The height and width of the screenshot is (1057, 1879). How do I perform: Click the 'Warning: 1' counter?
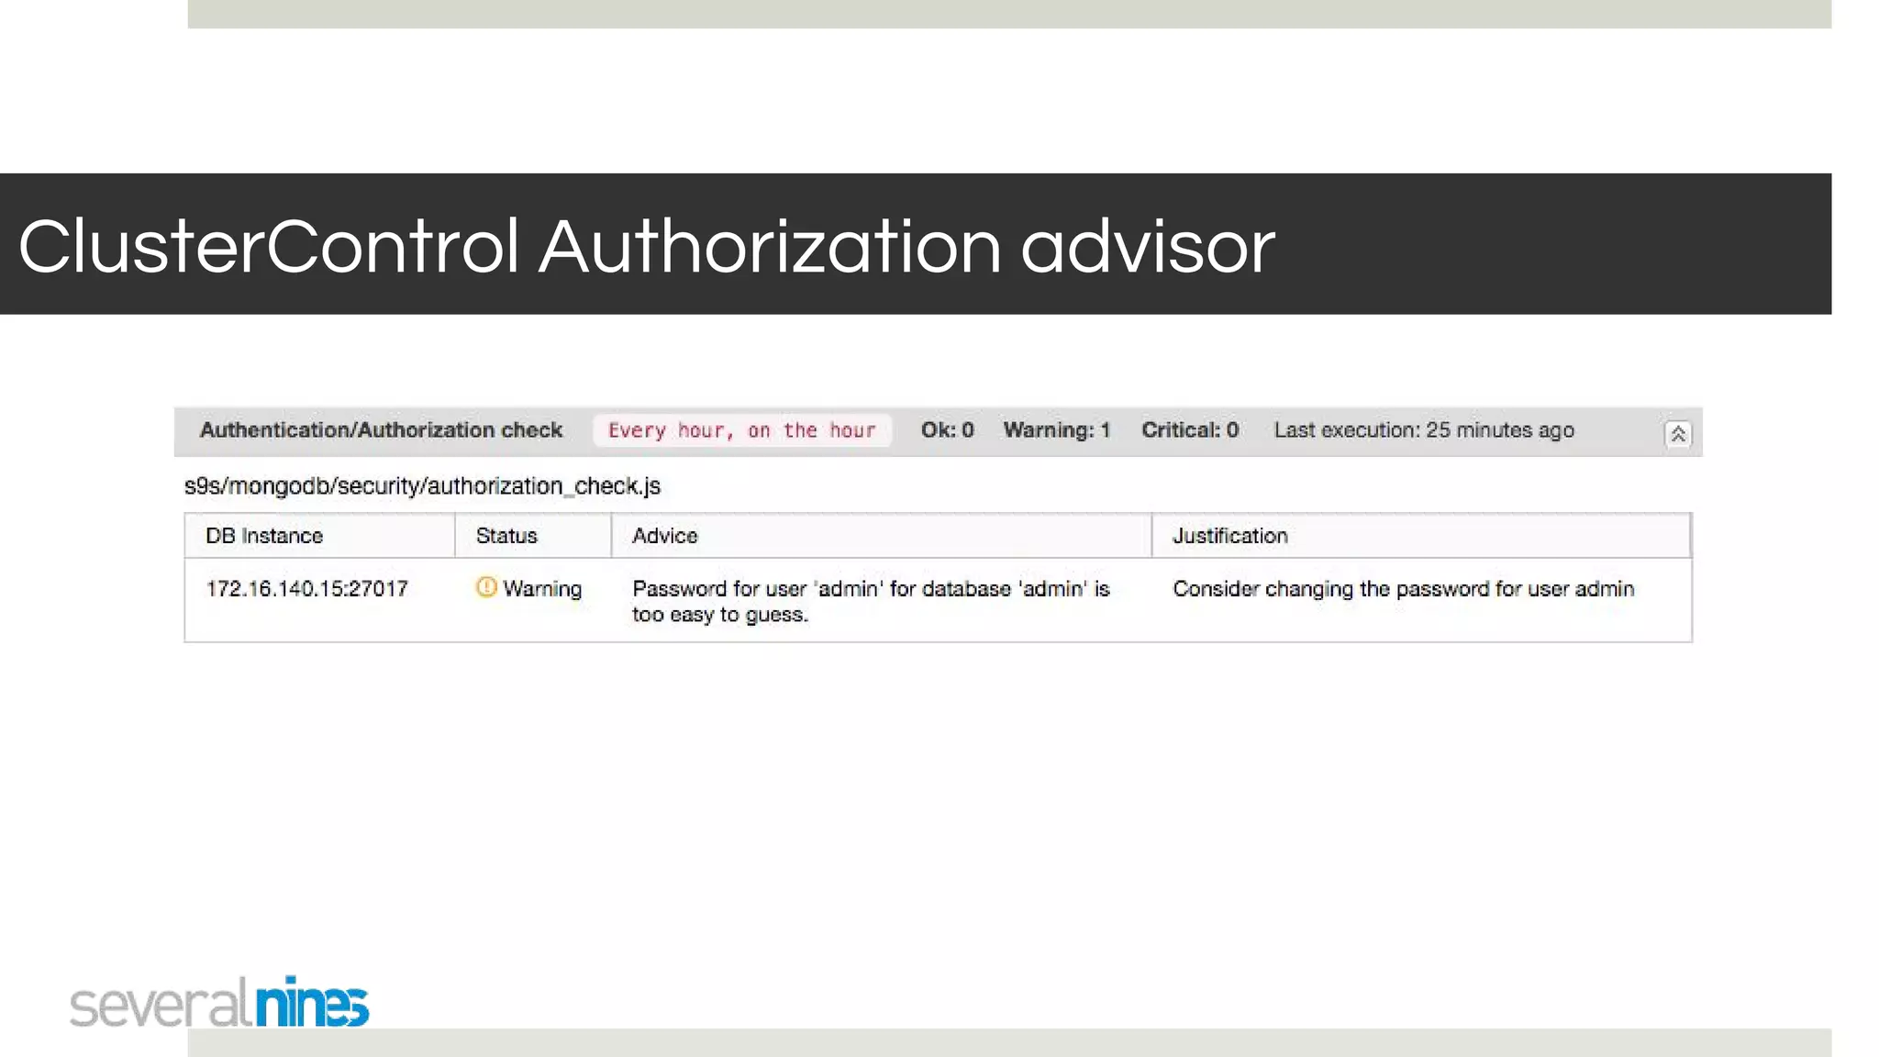tap(1056, 430)
